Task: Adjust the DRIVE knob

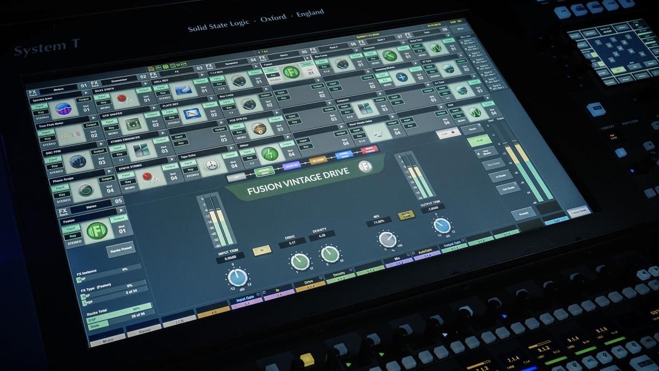Action: click(x=300, y=262)
